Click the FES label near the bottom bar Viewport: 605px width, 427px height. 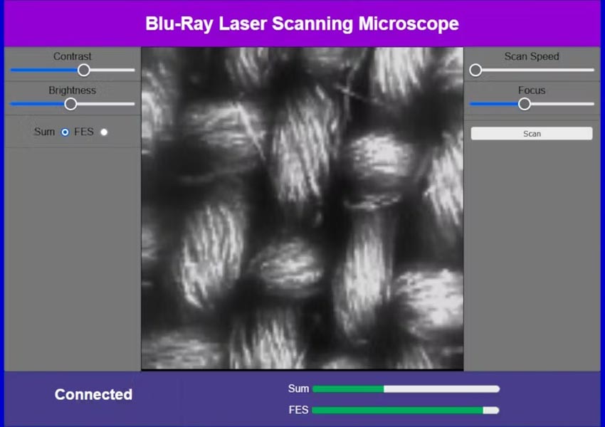tap(298, 410)
